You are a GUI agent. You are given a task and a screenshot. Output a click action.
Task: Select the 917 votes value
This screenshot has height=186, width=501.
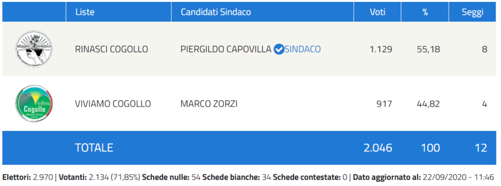[x=384, y=104]
